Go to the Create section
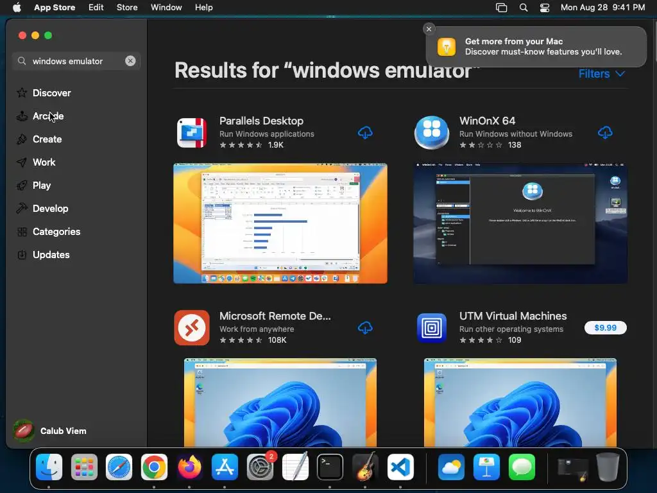 [x=47, y=139]
